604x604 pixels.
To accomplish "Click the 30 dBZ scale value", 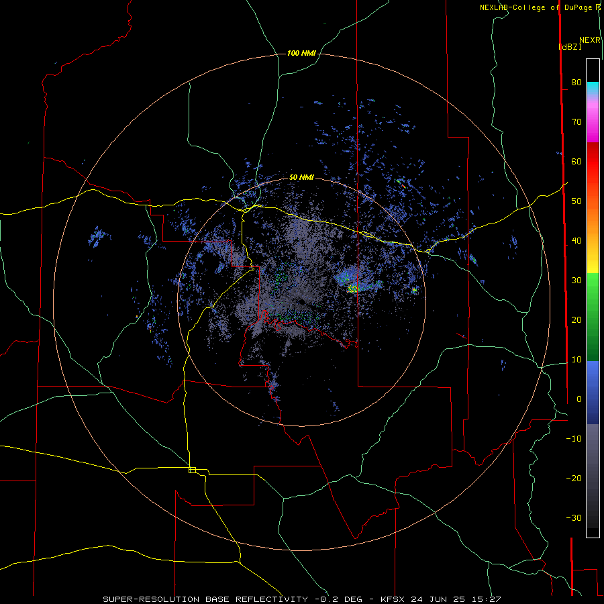I will coord(576,280).
